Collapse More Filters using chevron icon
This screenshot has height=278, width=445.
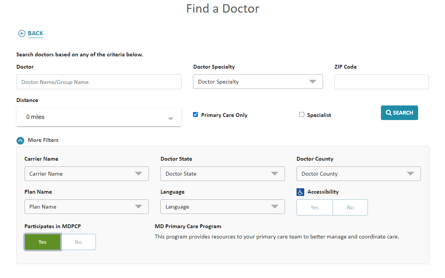coord(20,140)
